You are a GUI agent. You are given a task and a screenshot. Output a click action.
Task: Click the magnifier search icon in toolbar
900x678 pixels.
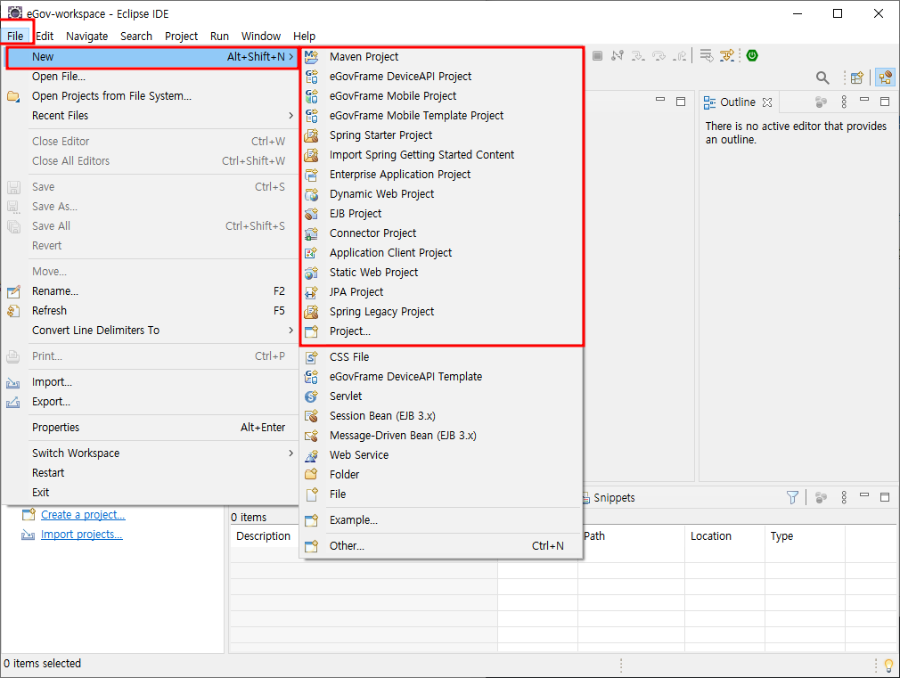click(x=822, y=78)
